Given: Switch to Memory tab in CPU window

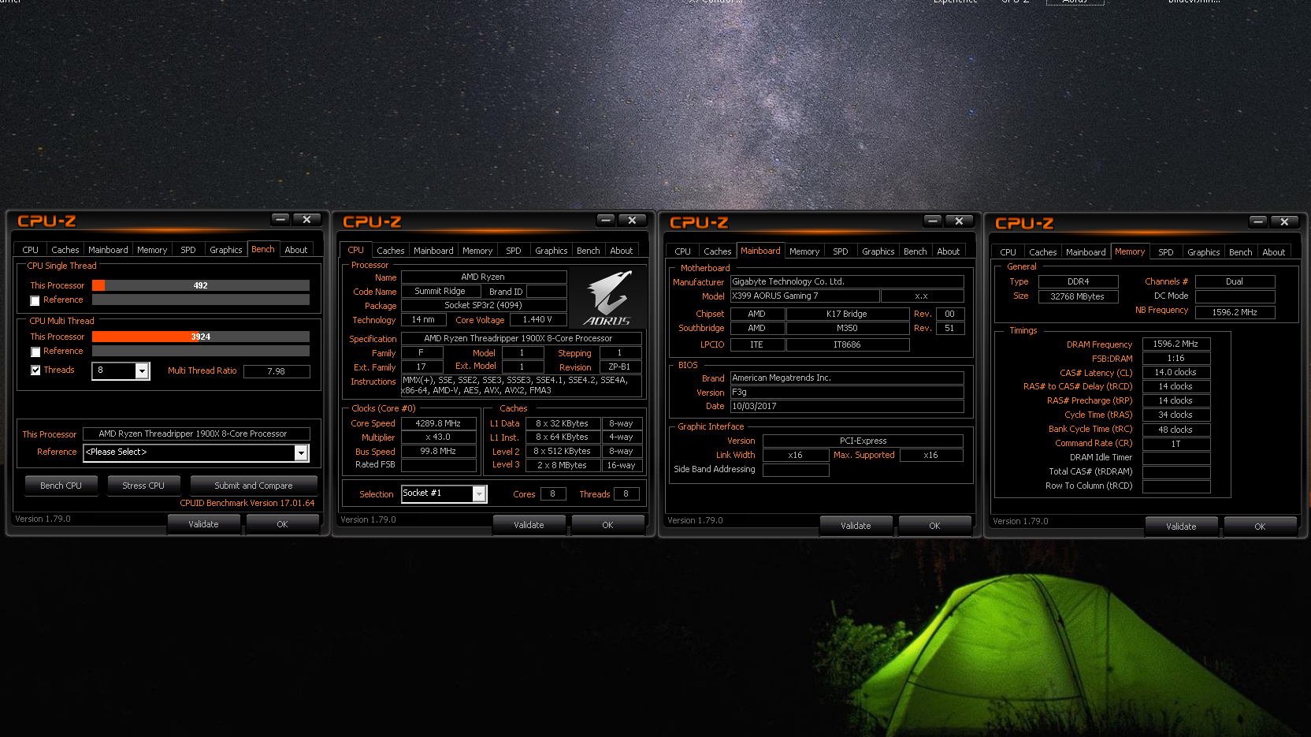Looking at the screenshot, I should tap(477, 251).
